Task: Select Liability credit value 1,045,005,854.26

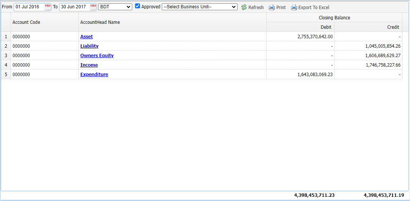Action: 383,46
